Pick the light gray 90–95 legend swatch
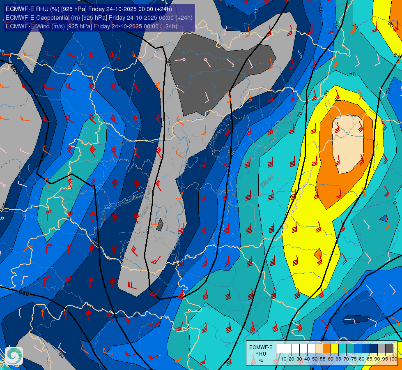 pos(381,349)
